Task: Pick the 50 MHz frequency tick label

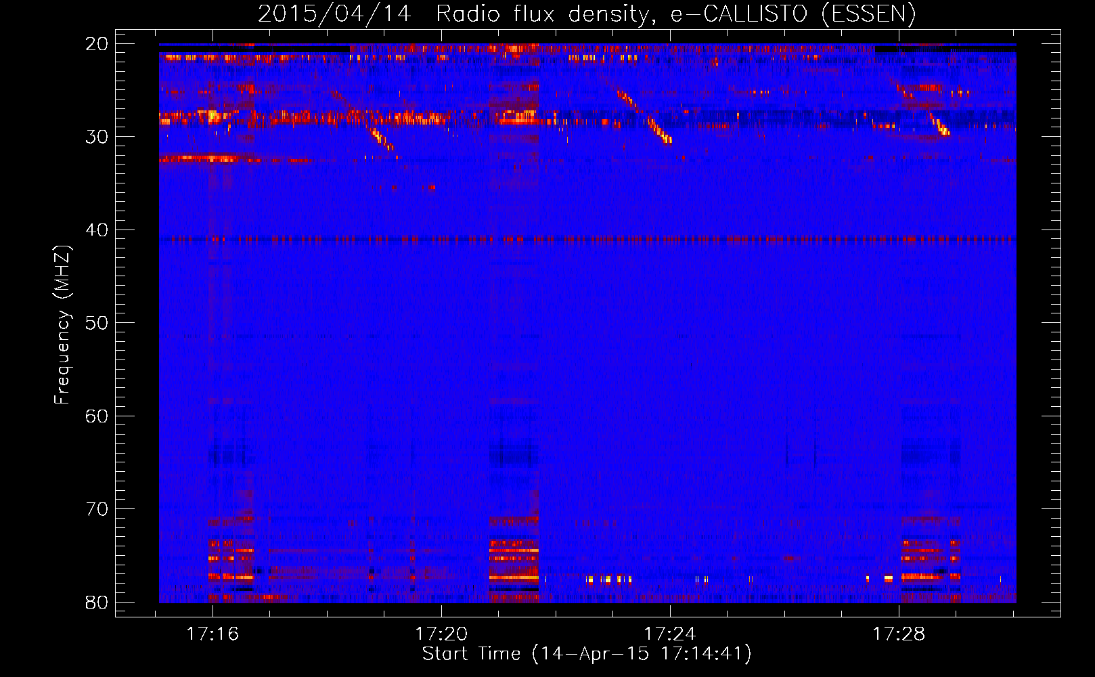Action: pyautogui.click(x=97, y=323)
